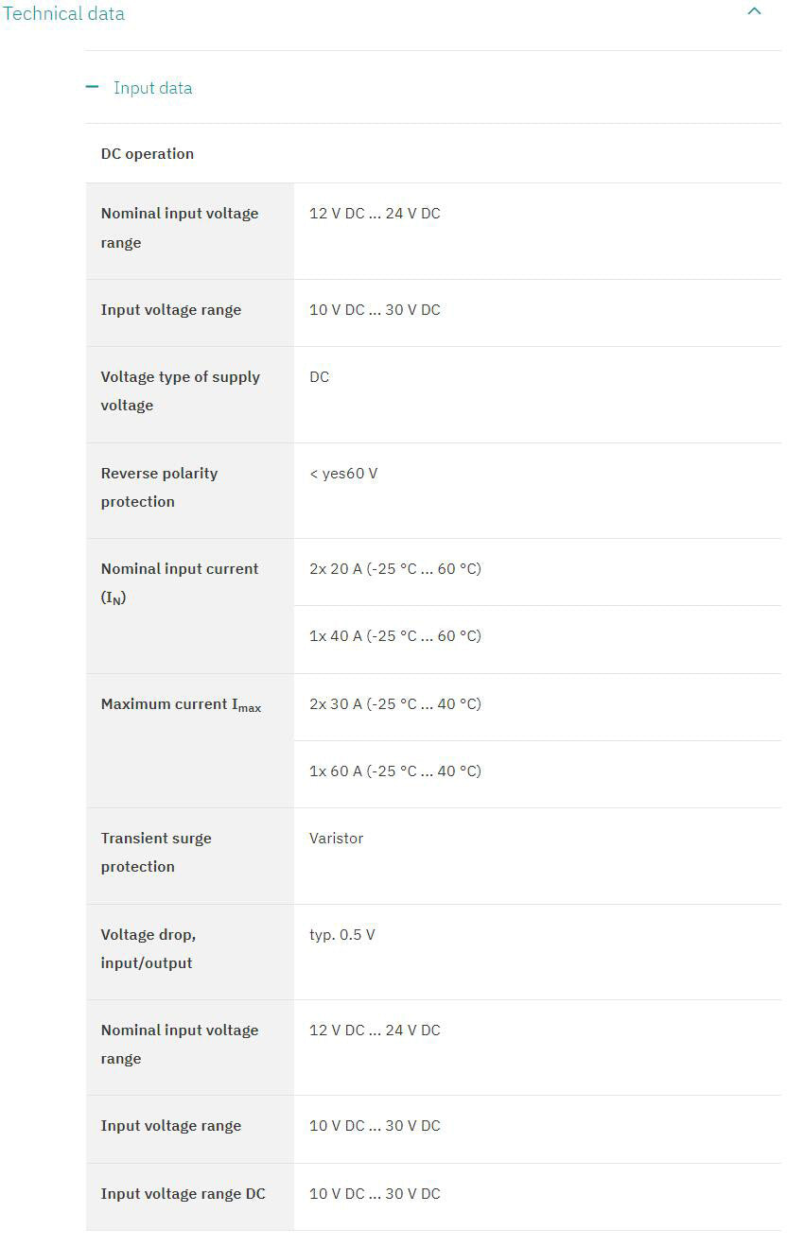
Task: Click the Technical data section heading
Action: [x=64, y=13]
